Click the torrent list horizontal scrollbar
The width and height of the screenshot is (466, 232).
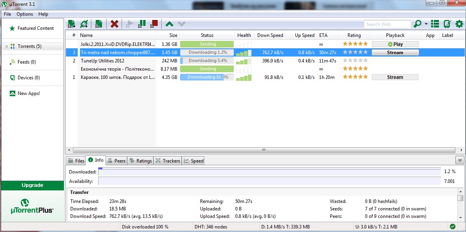264,150
